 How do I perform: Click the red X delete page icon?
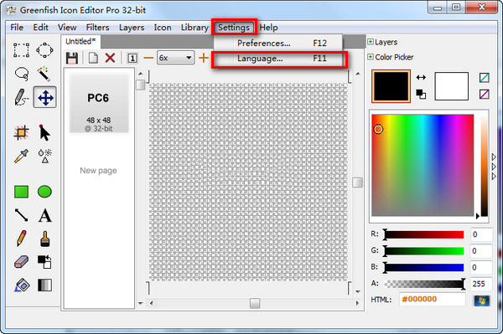click(x=110, y=58)
